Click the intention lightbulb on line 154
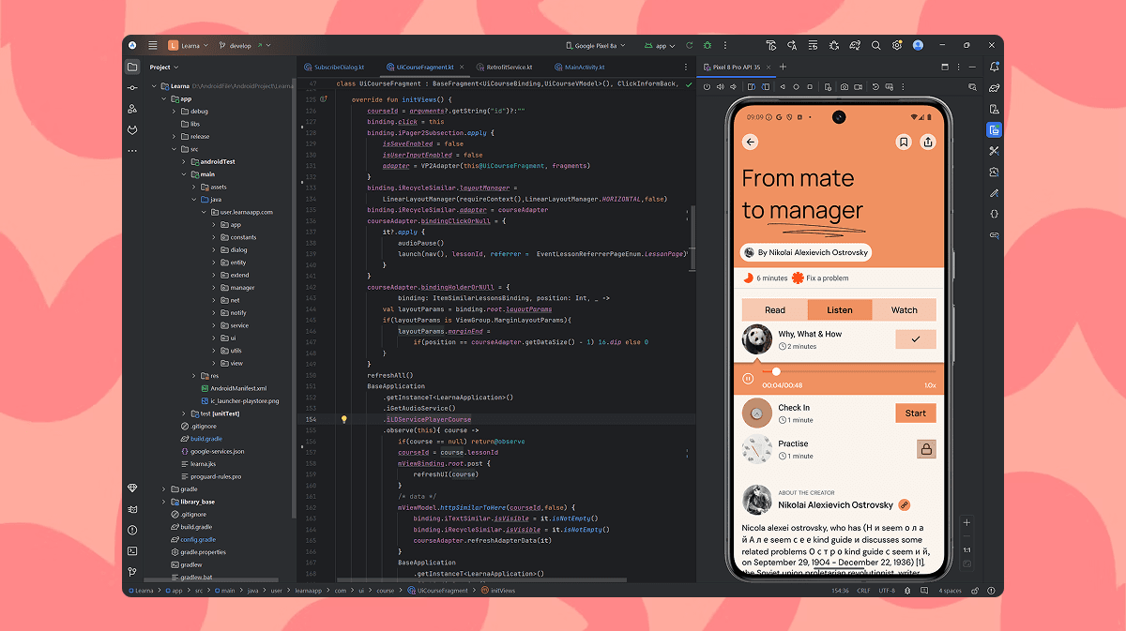This screenshot has height=631, width=1126. 344,419
